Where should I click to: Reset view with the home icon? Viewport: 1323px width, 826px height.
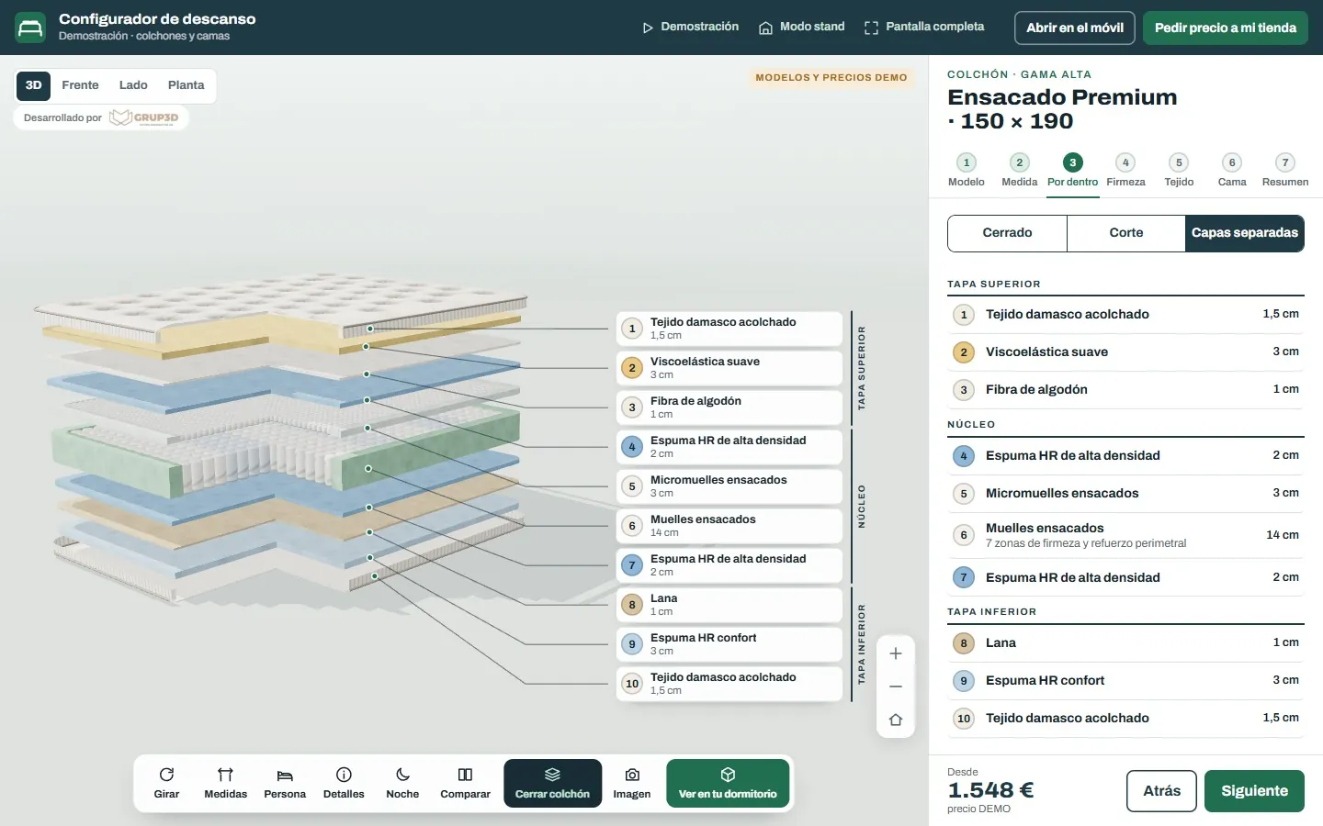click(896, 720)
